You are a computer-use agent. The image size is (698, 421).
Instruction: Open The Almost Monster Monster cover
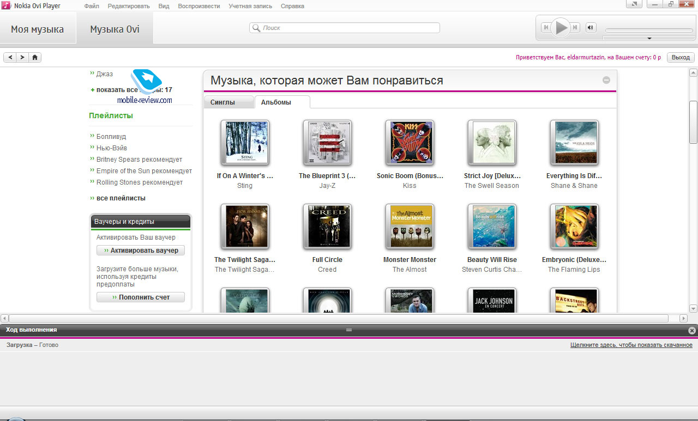410,227
